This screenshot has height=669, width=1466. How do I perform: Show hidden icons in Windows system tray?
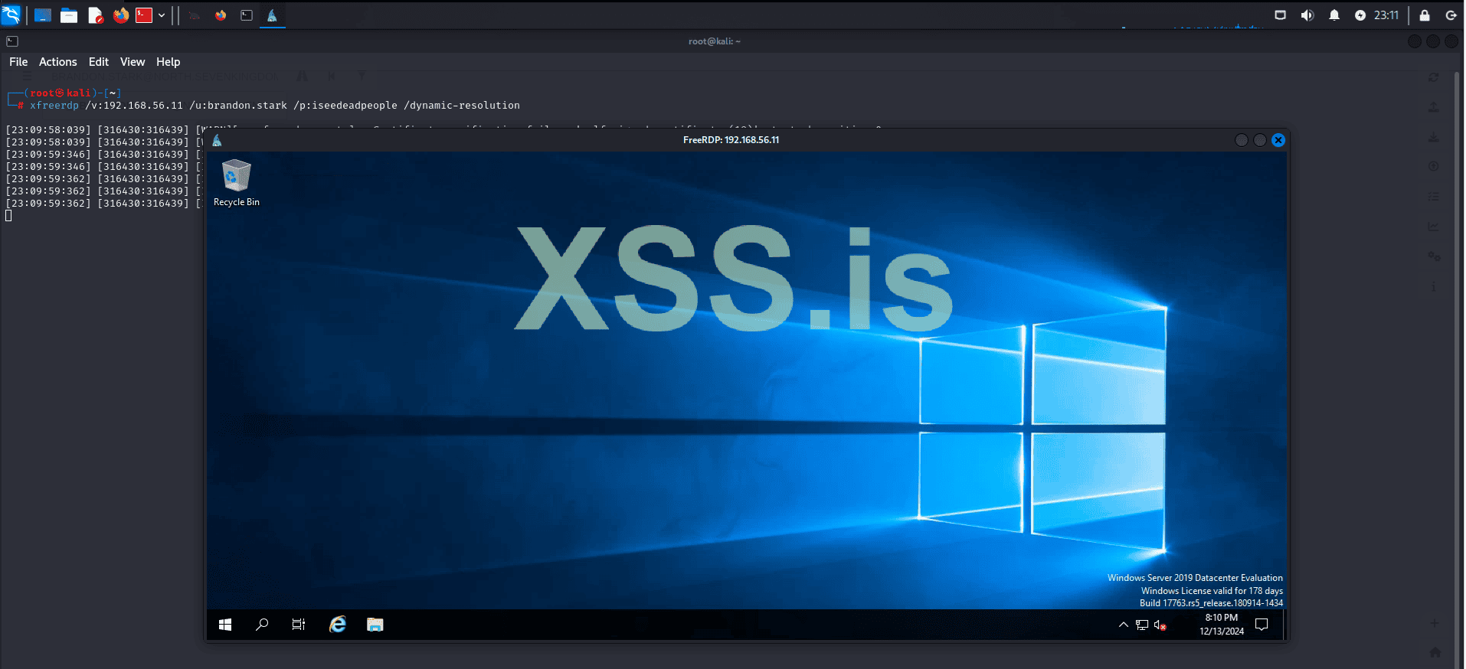(x=1124, y=625)
